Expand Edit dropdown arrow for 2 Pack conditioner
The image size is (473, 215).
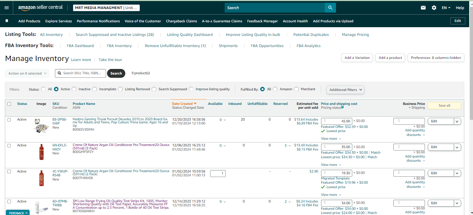458,173
